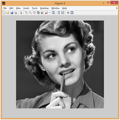Open the Tools menu
The width and height of the screenshot is (120, 120).
(x=35, y=8)
